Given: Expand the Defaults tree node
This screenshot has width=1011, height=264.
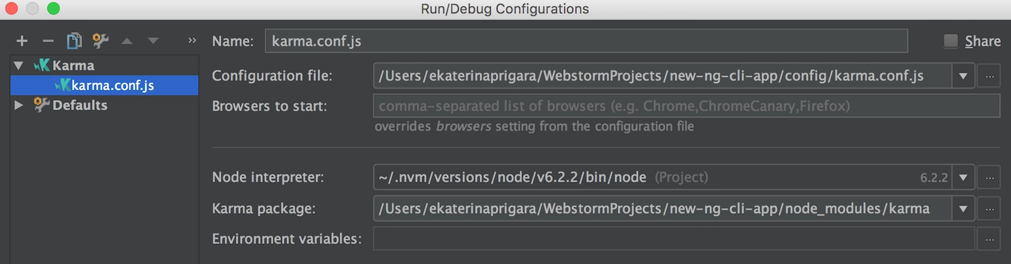Looking at the screenshot, I should 18,105.
